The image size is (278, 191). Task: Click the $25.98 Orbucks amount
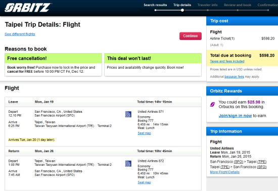click(x=254, y=102)
